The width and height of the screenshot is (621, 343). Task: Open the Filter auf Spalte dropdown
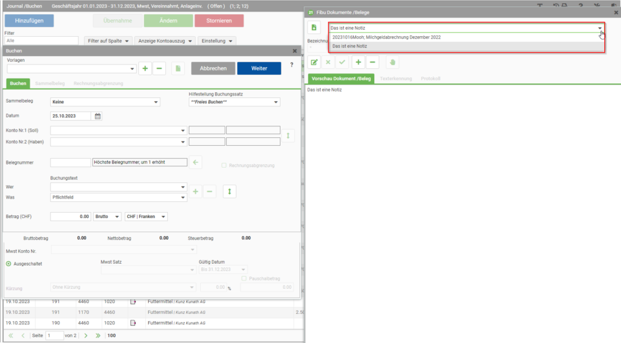109,41
